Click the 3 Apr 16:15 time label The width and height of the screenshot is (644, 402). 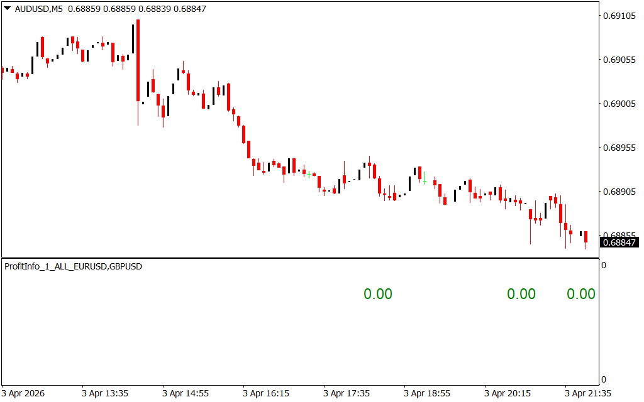point(266,393)
